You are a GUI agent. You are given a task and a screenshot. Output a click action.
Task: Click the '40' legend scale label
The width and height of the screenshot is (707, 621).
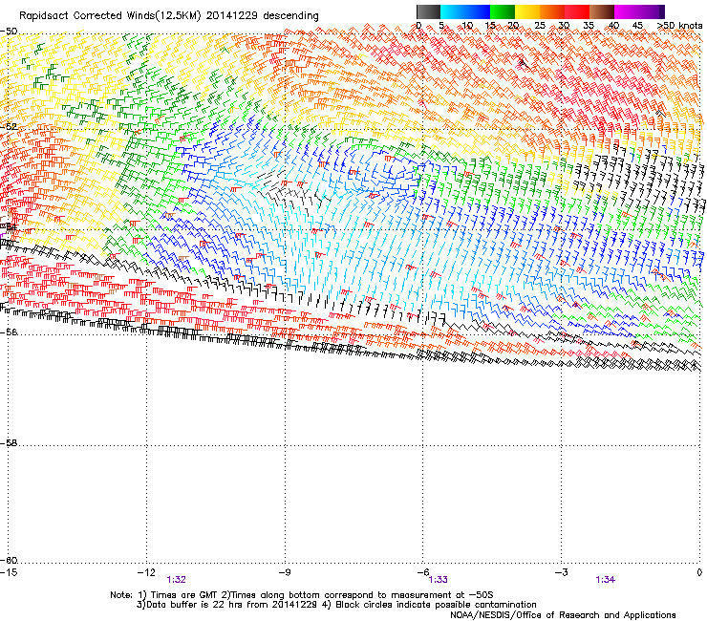click(613, 25)
